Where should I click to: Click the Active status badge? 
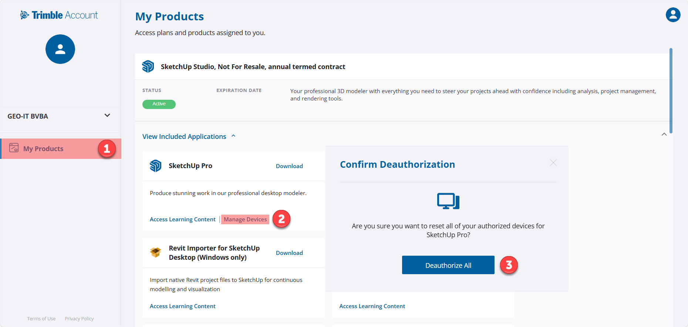coord(159,104)
